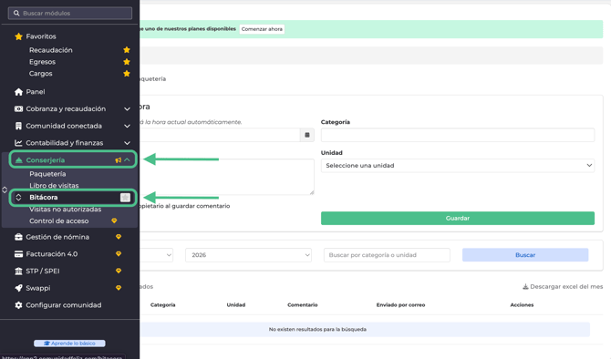Screen dimensions: 611x359
Task: Click the Swappi rocket icon
Action: point(18,289)
